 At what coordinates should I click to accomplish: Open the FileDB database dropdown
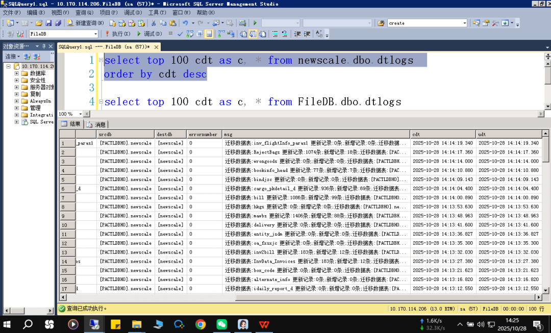pos(95,34)
